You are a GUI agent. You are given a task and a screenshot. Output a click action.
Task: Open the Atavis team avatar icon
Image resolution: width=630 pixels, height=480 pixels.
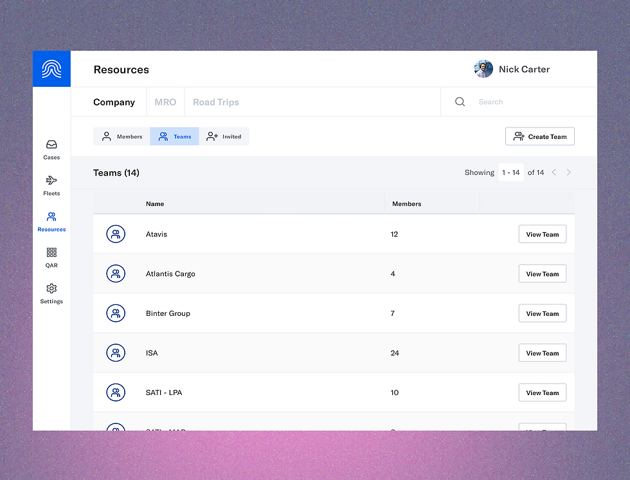116,234
